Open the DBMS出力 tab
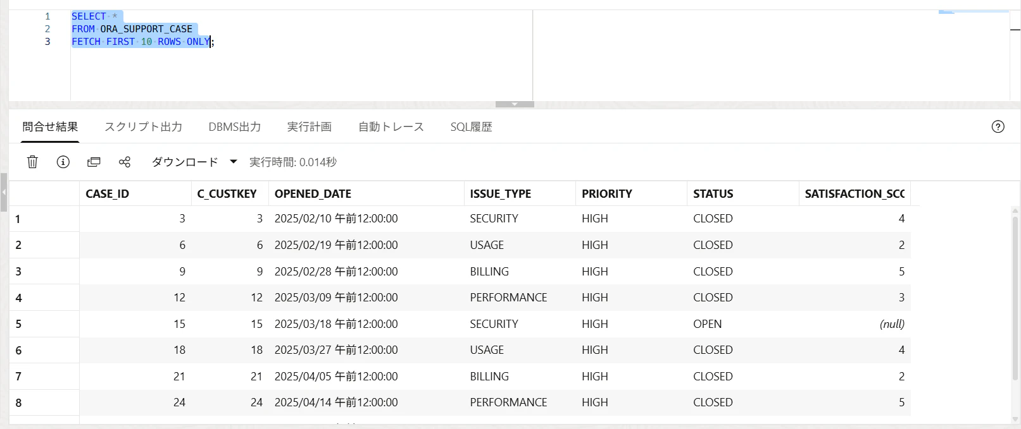 coord(235,127)
